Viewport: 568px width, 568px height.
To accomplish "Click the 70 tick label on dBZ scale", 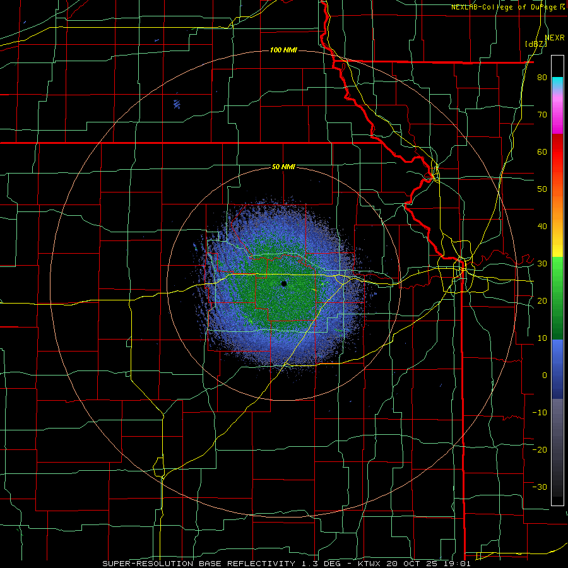I will point(542,115).
